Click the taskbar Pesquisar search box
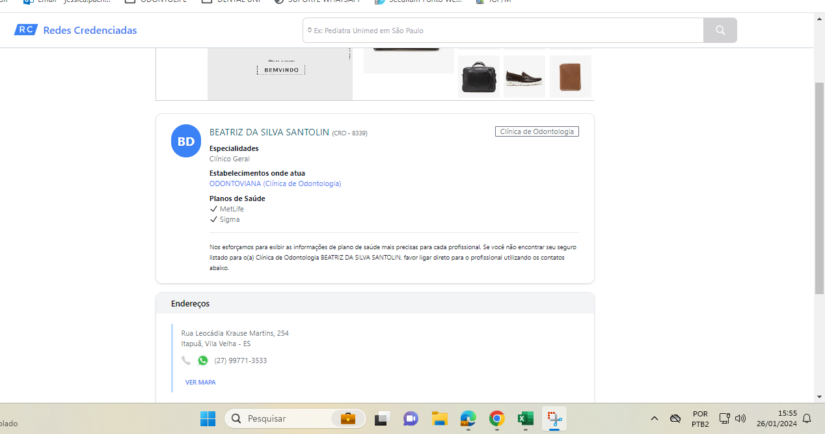The width and height of the screenshot is (825, 434). tap(295, 418)
